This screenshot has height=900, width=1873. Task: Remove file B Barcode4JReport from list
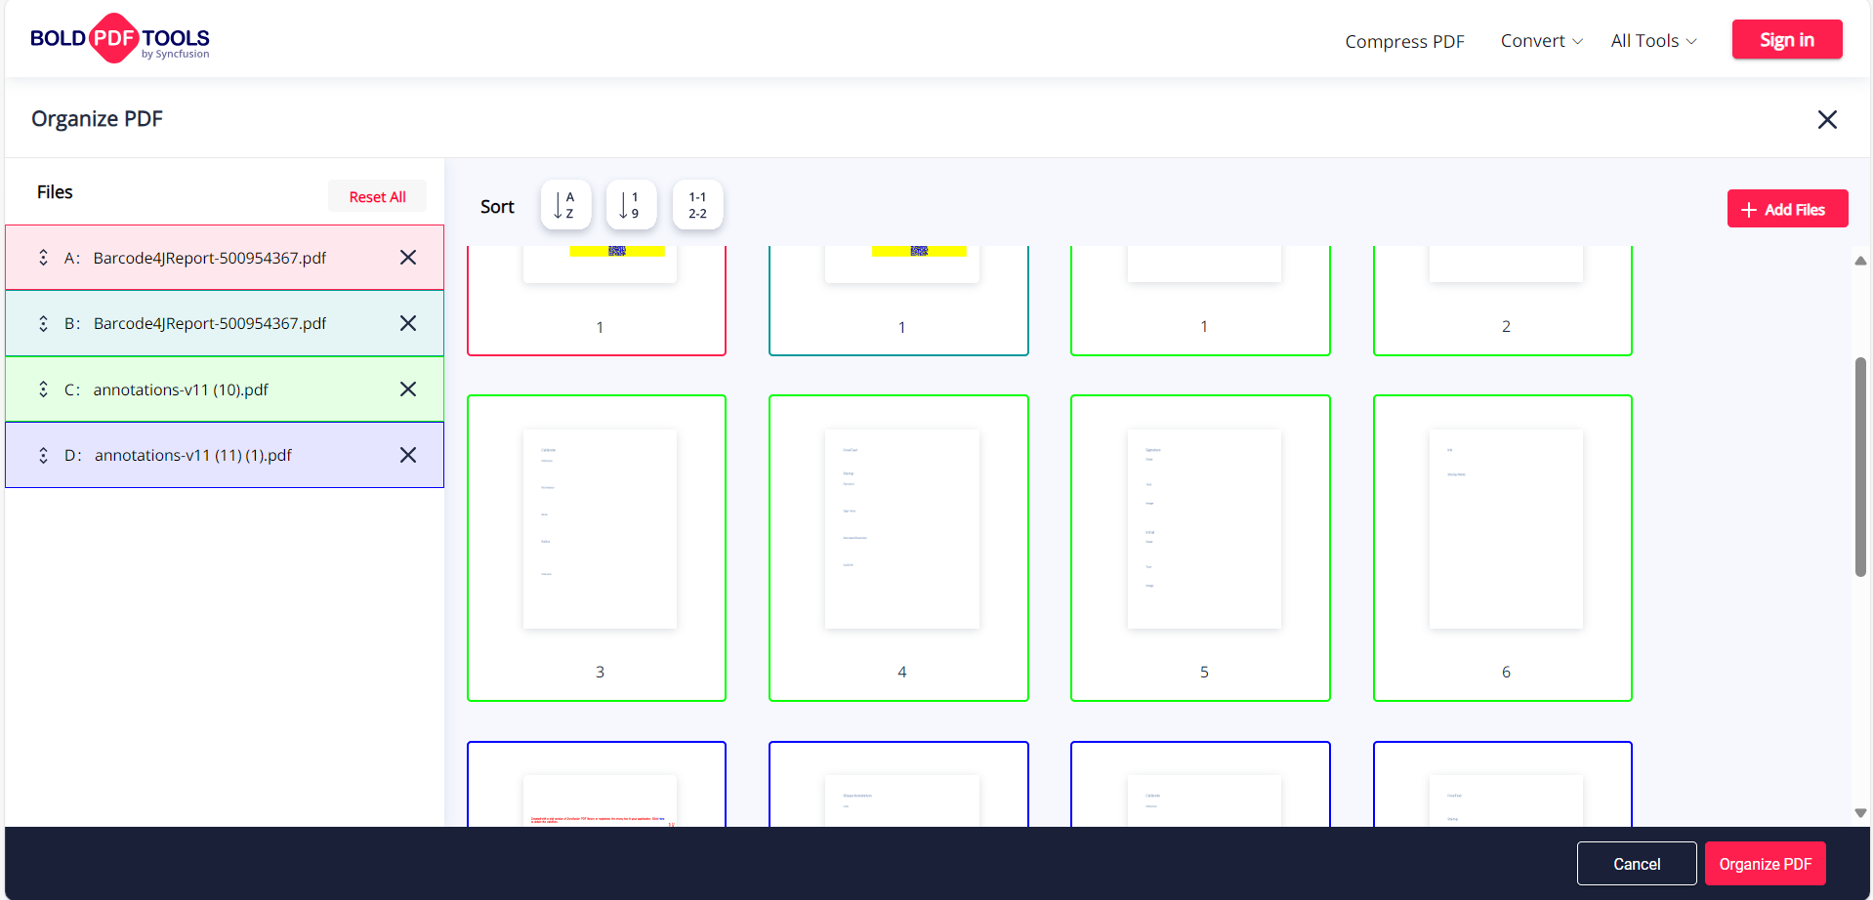click(x=408, y=323)
